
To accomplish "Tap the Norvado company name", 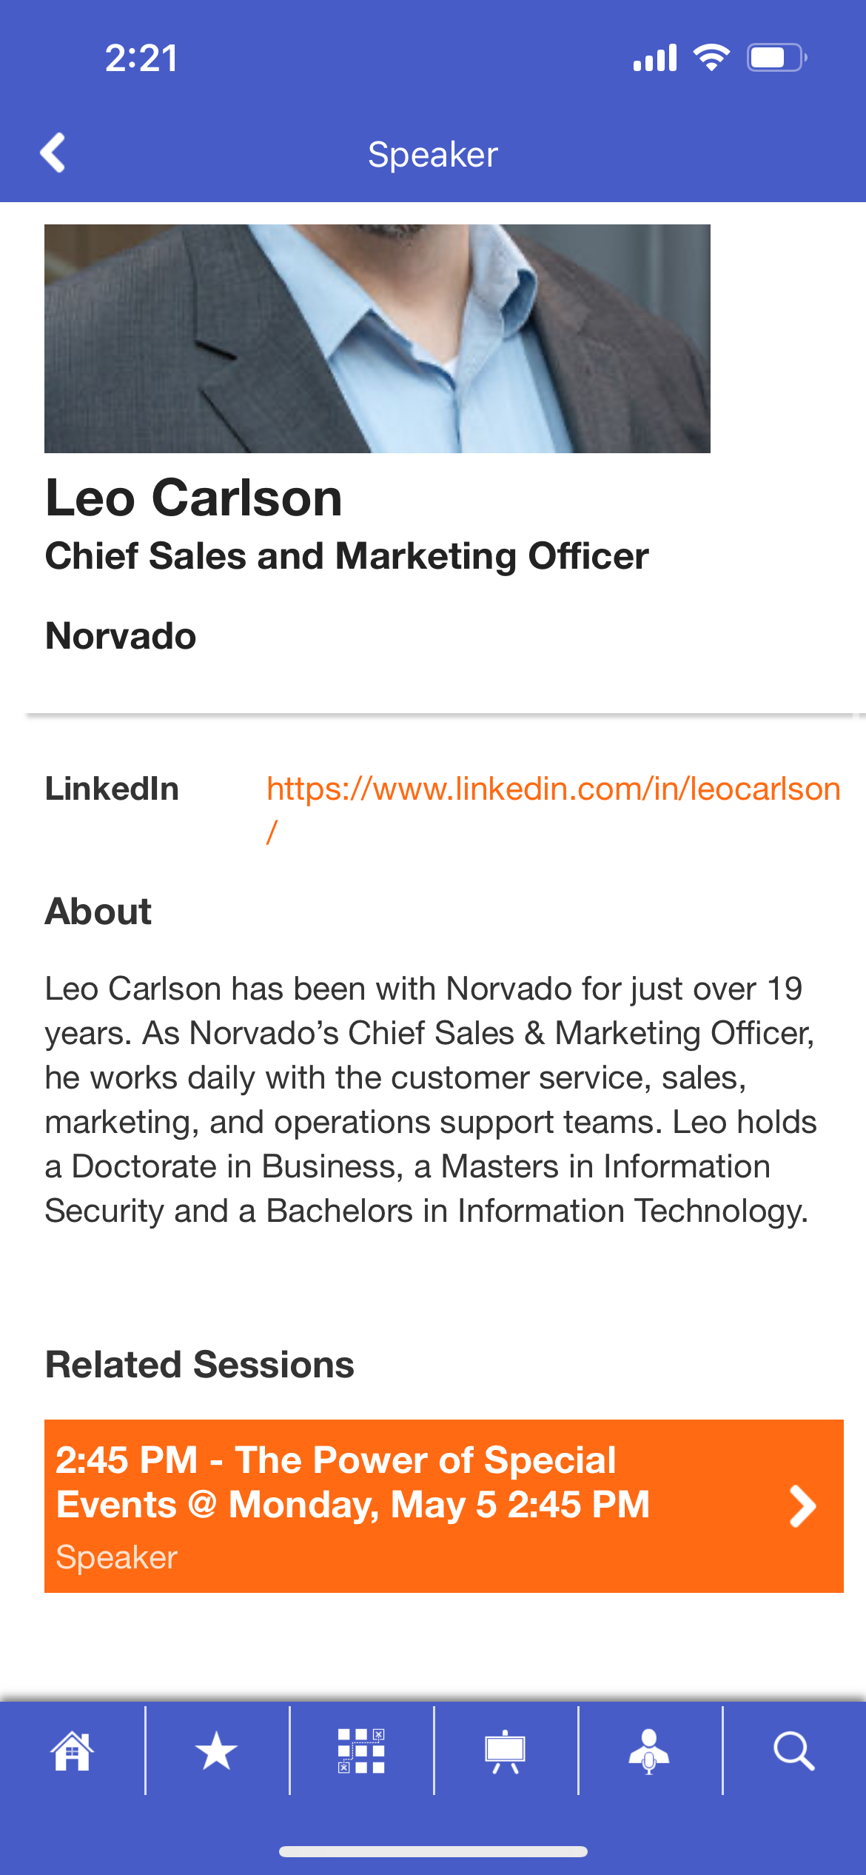I will 121,636.
